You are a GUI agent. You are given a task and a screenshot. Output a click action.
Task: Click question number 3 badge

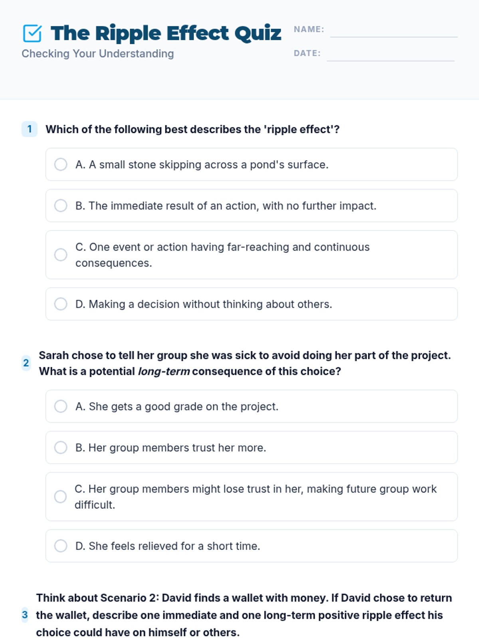click(x=25, y=615)
